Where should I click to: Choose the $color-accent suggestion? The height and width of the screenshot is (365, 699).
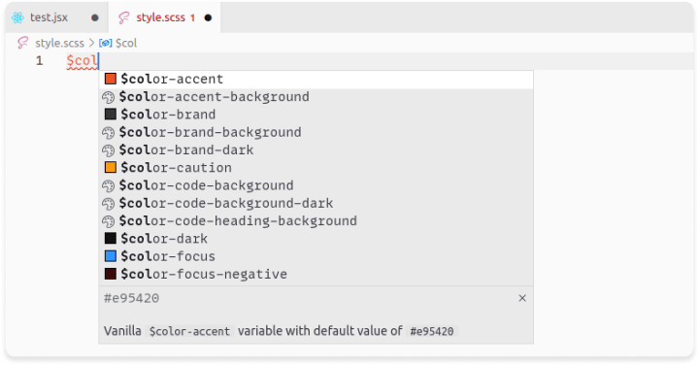pyautogui.click(x=316, y=80)
